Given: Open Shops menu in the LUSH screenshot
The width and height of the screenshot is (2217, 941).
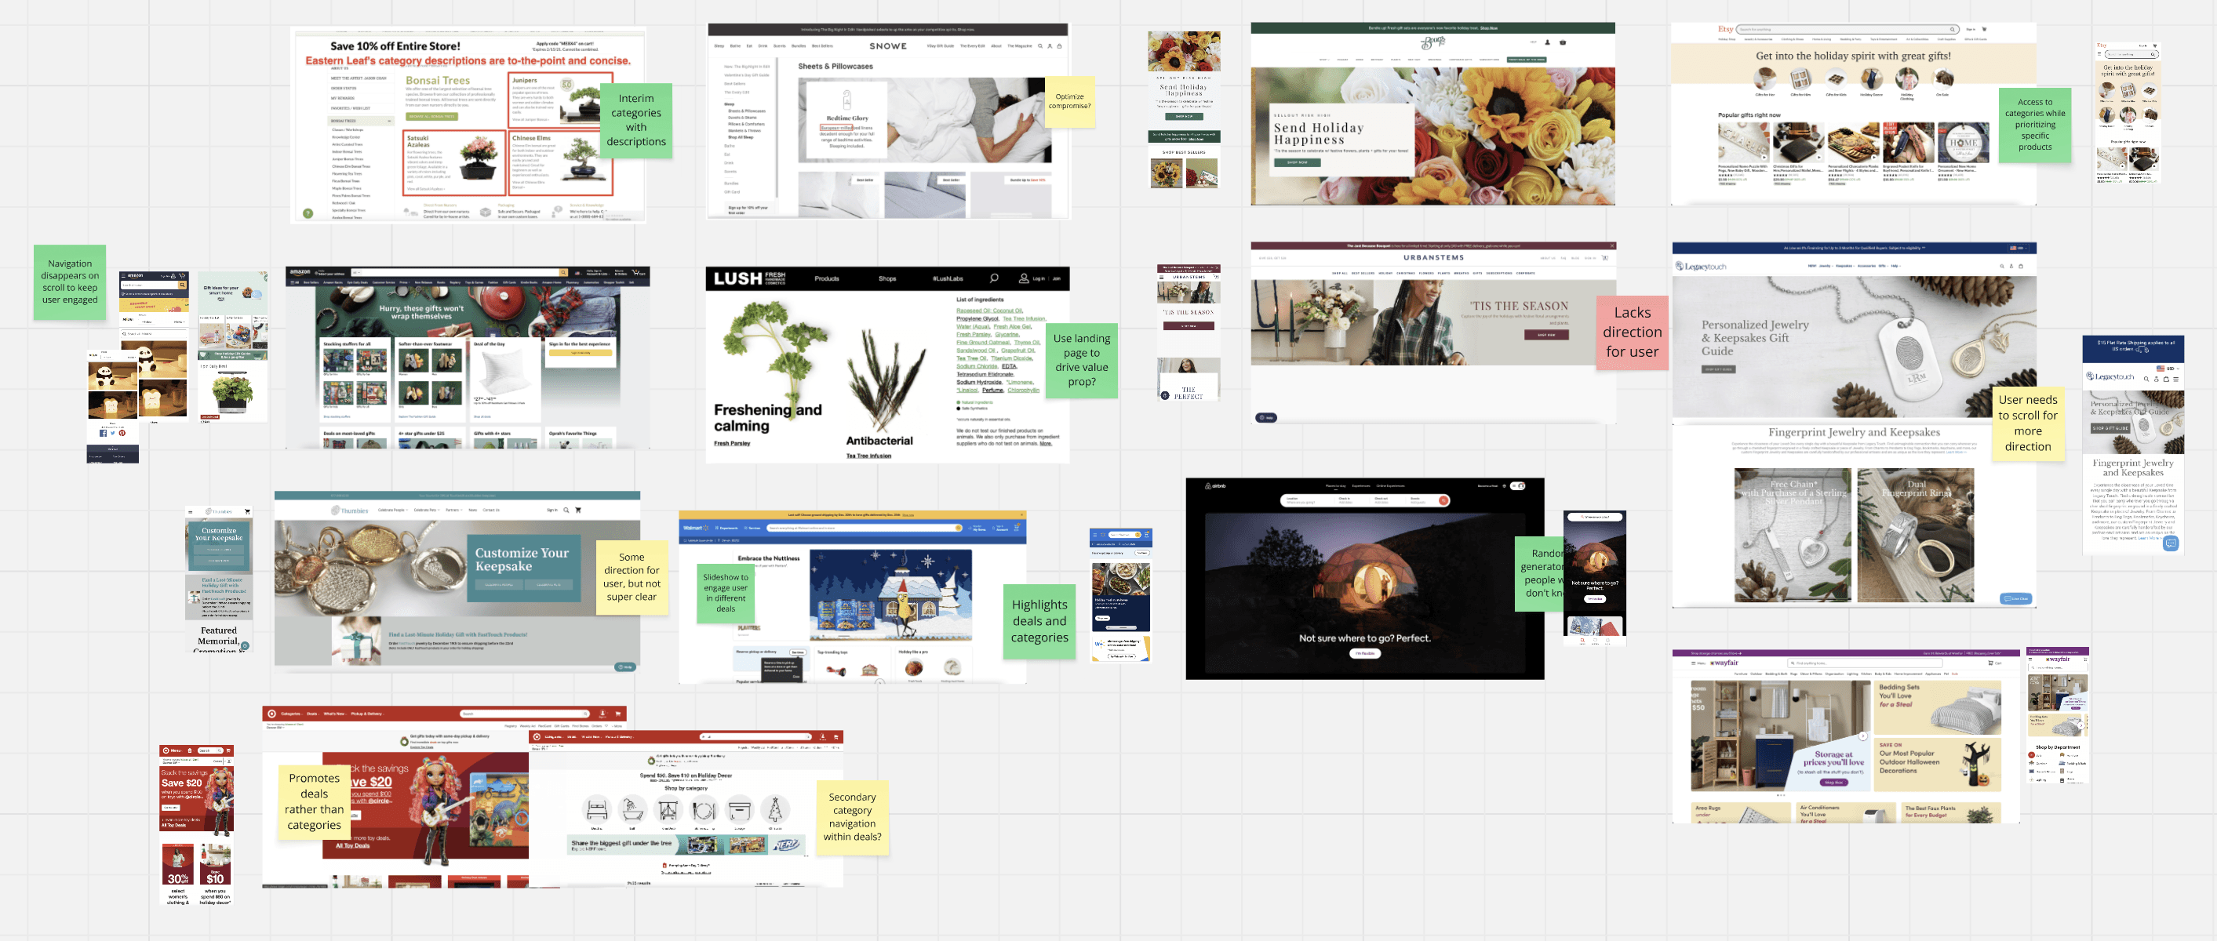Looking at the screenshot, I should (887, 278).
